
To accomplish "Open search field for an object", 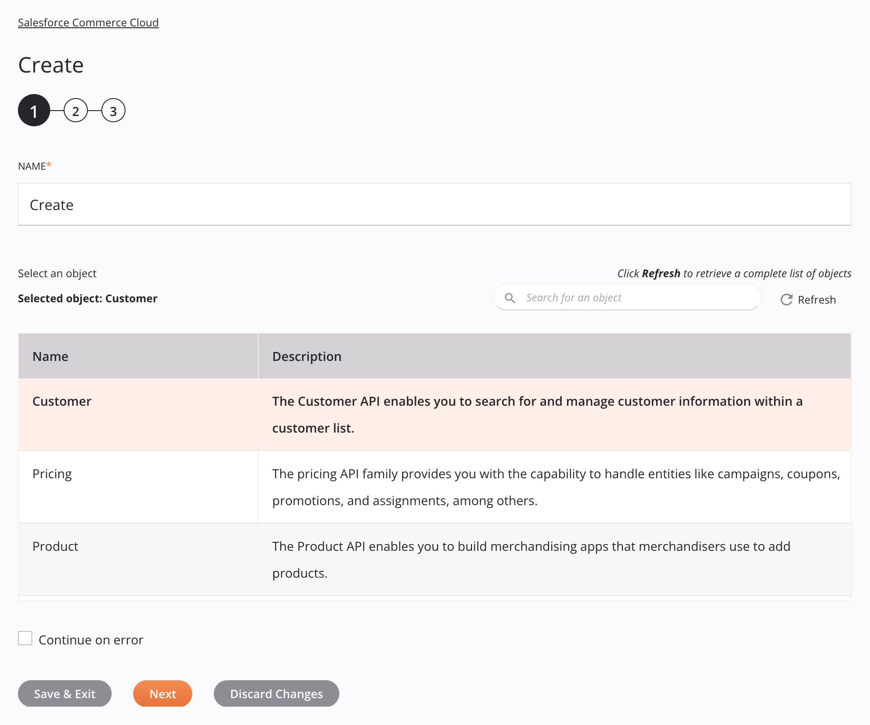I will click(627, 297).
